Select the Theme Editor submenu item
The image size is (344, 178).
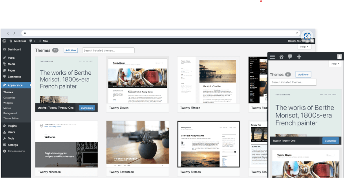pyautogui.click(x=11, y=119)
